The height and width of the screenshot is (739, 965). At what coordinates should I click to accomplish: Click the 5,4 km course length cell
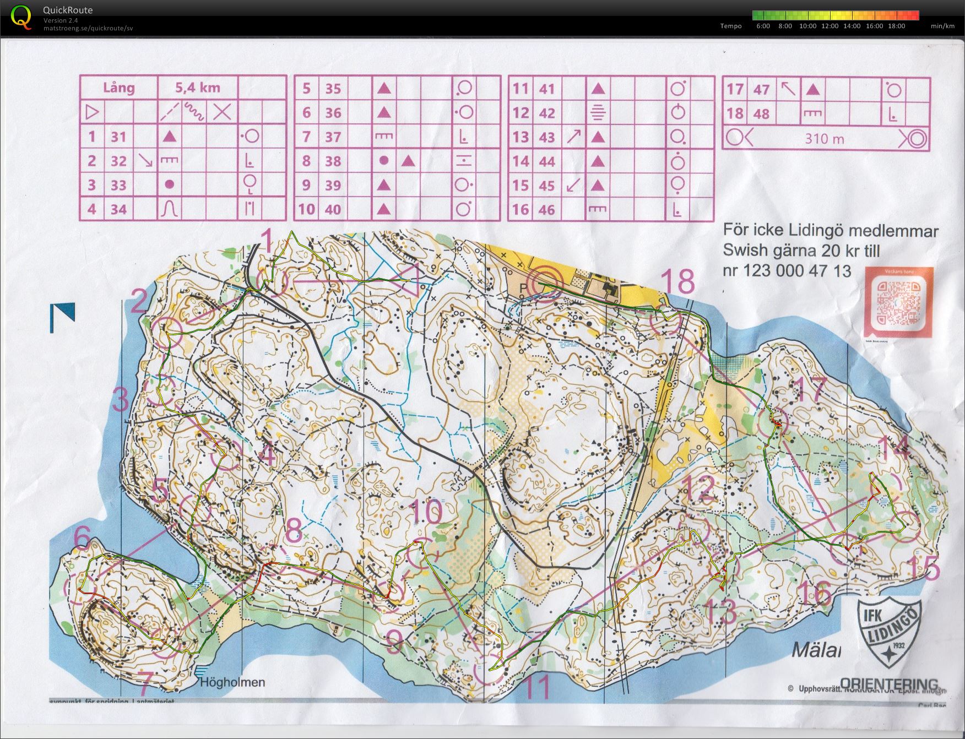(x=198, y=88)
